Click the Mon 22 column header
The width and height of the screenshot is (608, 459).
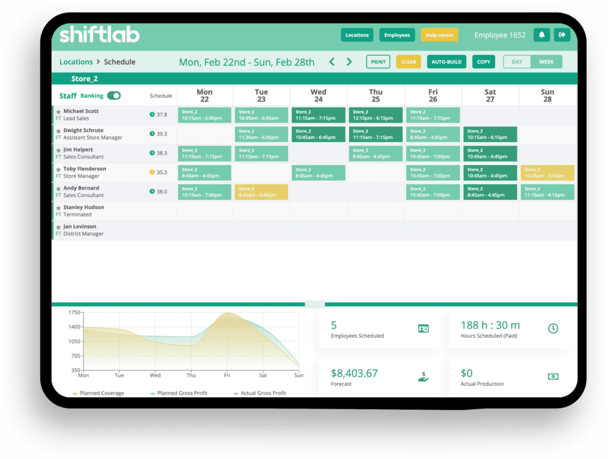click(204, 96)
